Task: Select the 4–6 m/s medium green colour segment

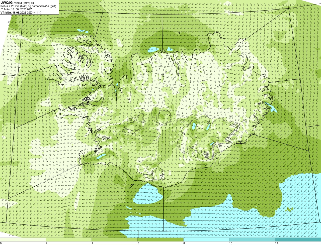Action: point(115,239)
